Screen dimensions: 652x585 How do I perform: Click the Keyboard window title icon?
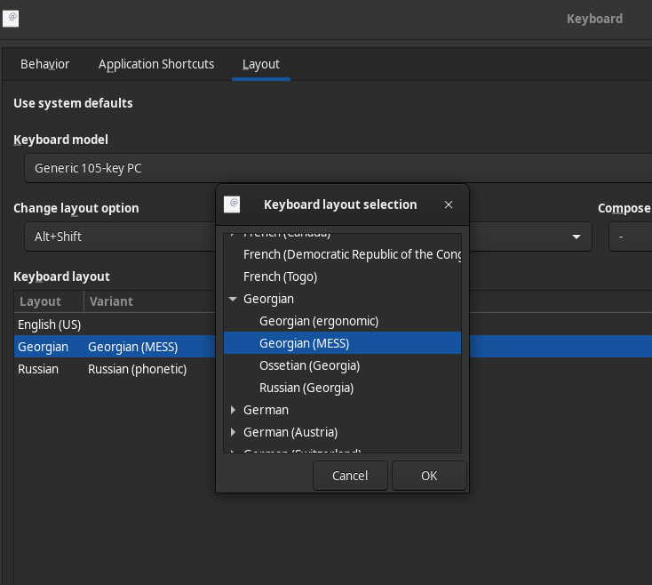pyautogui.click(x=11, y=19)
